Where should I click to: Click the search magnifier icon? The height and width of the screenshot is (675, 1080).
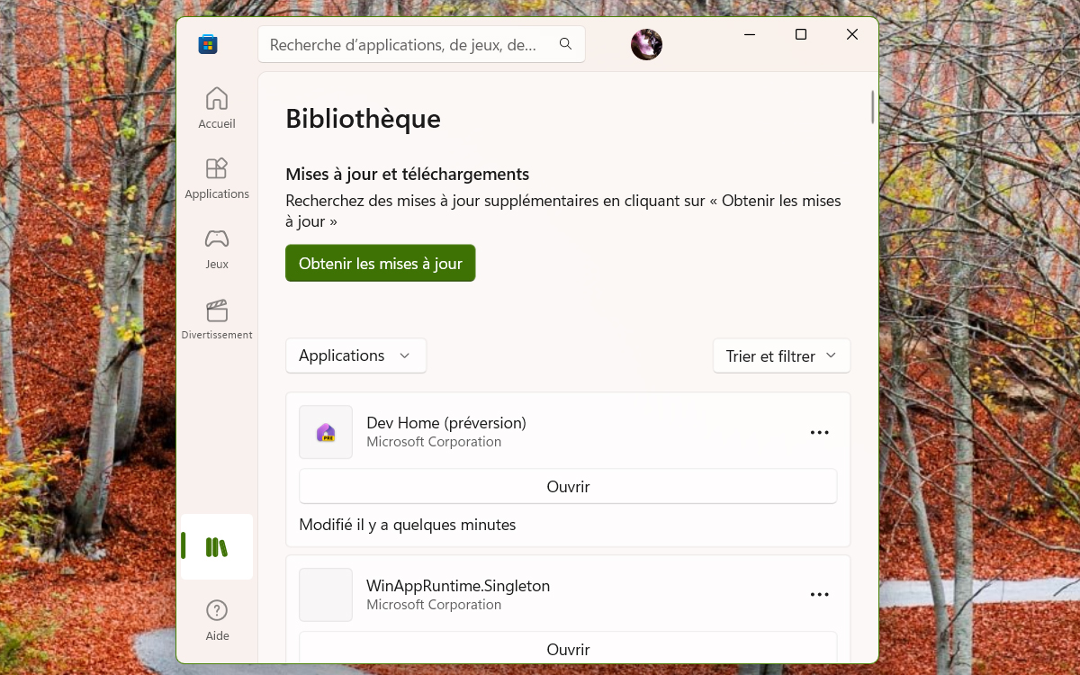(565, 44)
